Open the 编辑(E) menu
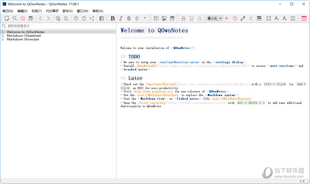Screen dimensions: 310x184 [22, 11]
